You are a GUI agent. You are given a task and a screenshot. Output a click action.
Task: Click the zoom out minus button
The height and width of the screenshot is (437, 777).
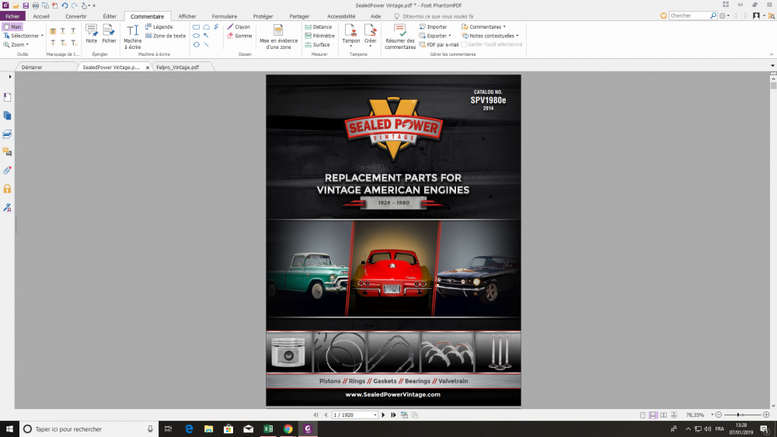pos(719,414)
